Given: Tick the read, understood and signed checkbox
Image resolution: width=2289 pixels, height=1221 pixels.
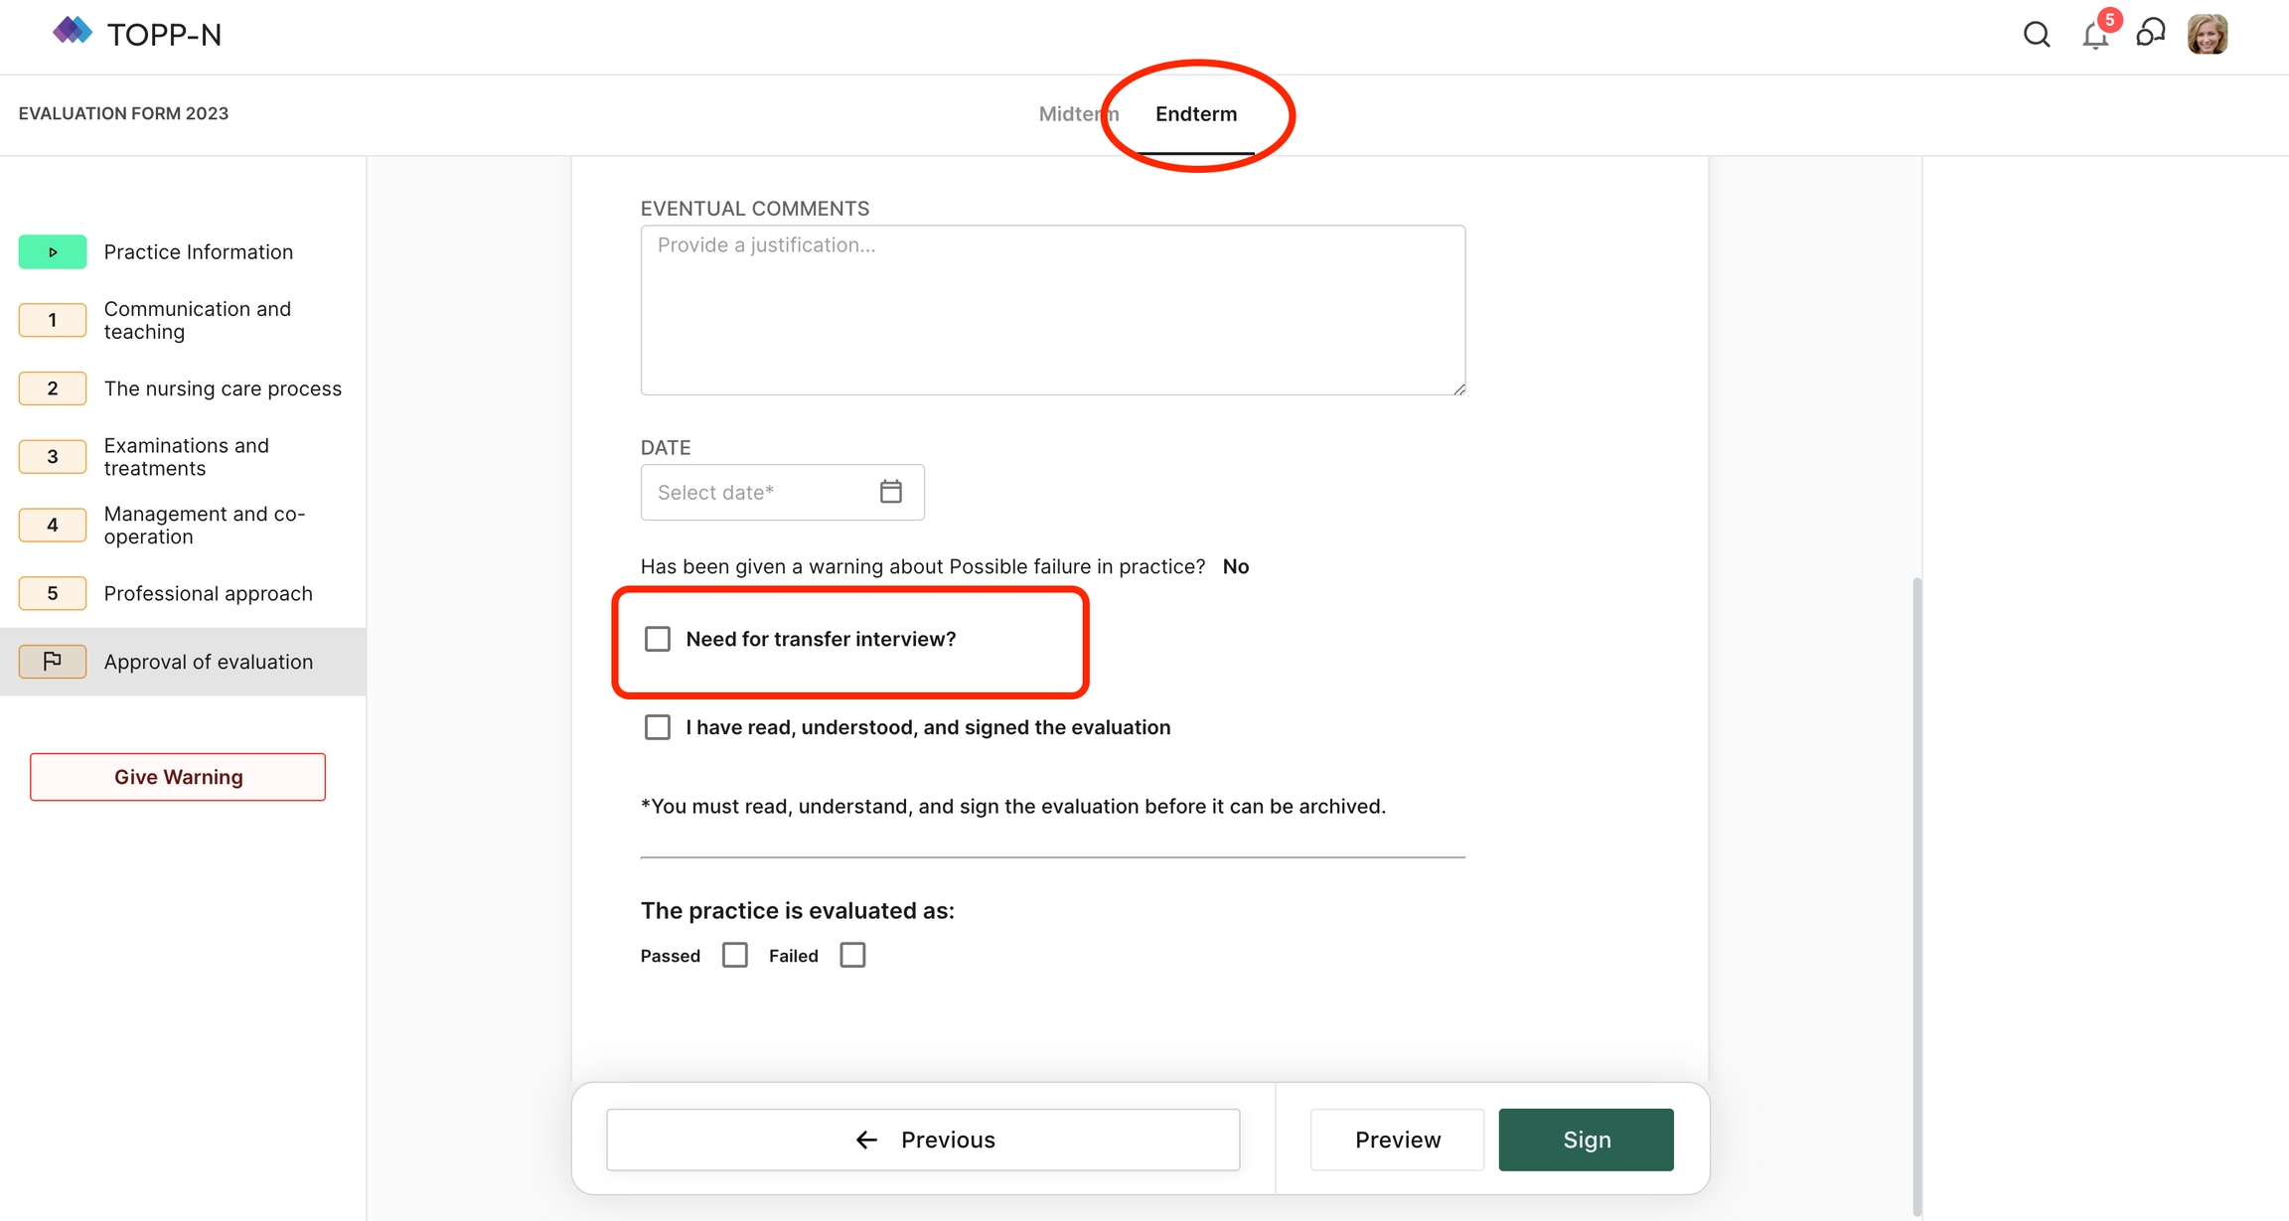Looking at the screenshot, I should click(x=658, y=727).
